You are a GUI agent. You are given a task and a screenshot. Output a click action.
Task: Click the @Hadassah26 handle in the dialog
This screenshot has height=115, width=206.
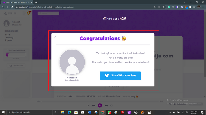tap(72, 80)
